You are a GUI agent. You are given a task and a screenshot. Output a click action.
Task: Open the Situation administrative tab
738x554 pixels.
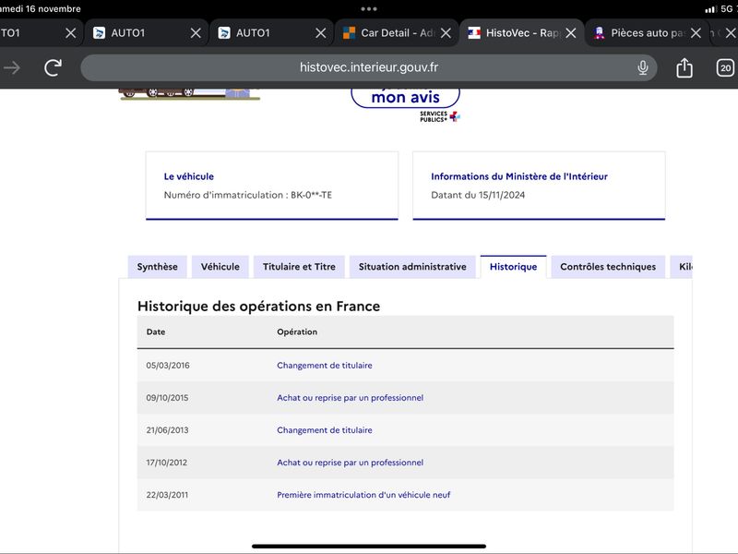click(x=412, y=267)
